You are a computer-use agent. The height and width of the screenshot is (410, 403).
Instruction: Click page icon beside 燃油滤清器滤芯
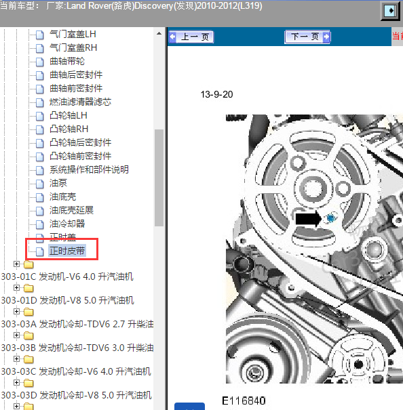[x=39, y=102]
